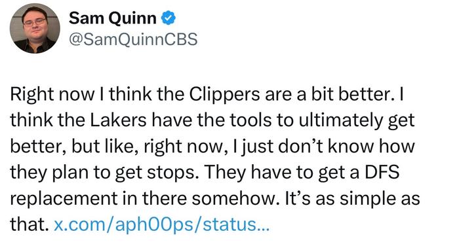Select the word Clippers in the tweet
This screenshot has height=242, width=459.
[224, 95]
